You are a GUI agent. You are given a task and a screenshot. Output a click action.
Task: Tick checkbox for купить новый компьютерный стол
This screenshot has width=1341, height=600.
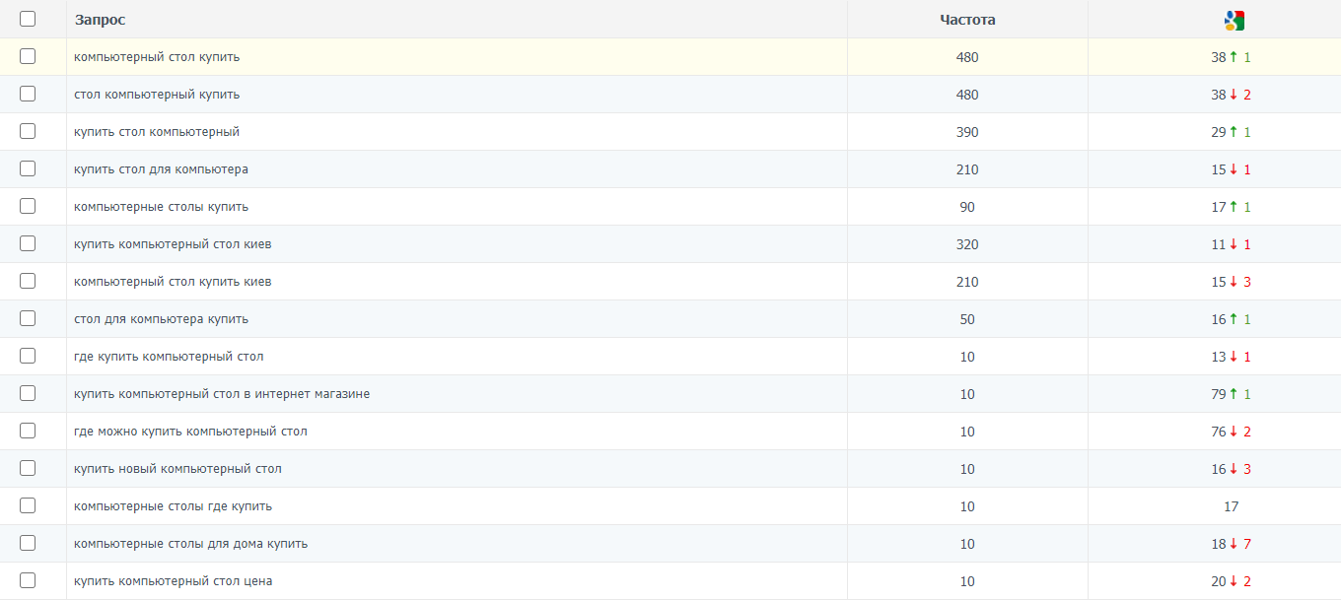pos(28,468)
